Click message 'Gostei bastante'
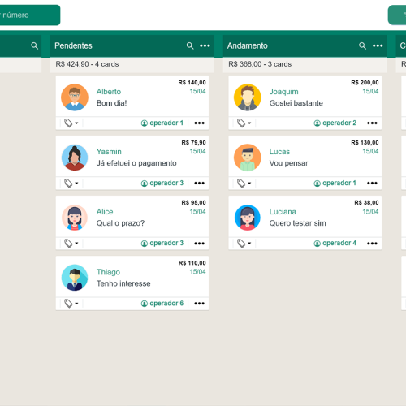 point(296,103)
